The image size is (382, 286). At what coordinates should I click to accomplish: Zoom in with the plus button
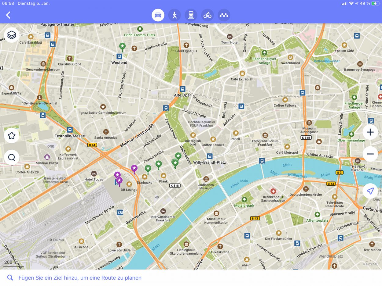coord(370,132)
